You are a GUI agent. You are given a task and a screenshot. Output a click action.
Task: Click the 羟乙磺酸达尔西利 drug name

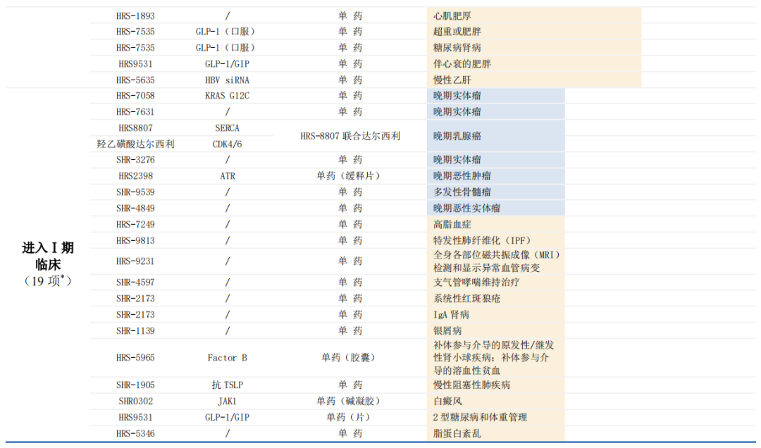pyautogui.click(x=135, y=143)
